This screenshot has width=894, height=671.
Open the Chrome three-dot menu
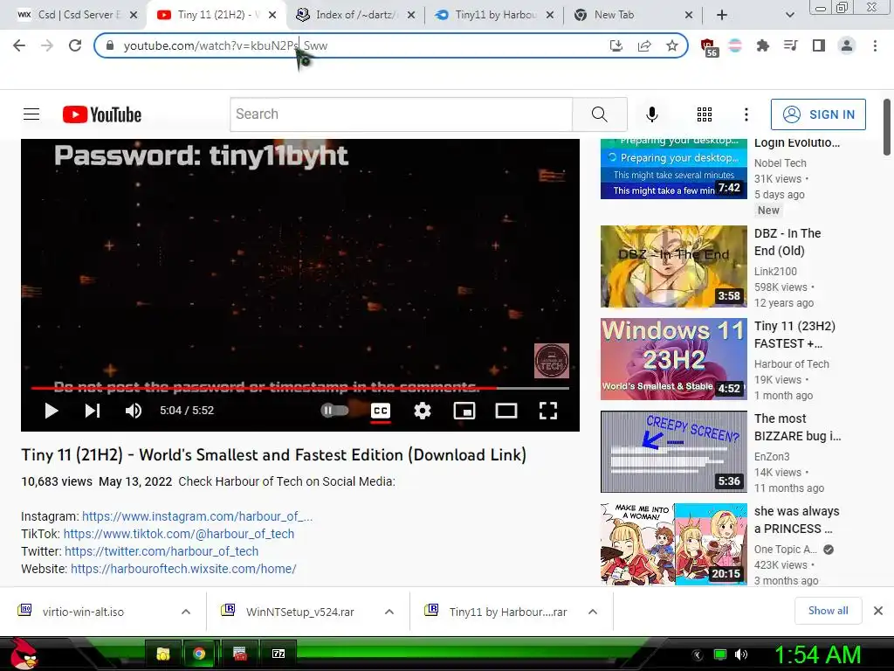click(875, 45)
